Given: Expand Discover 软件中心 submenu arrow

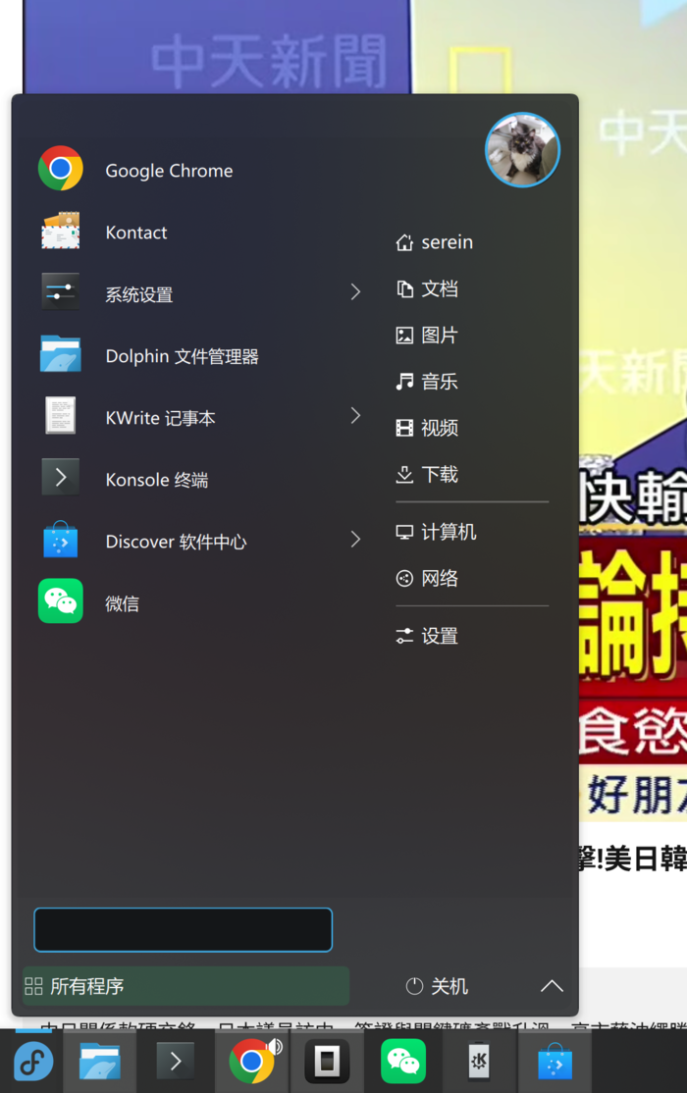Looking at the screenshot, I should pyautogui.click(x=355, y=540).
